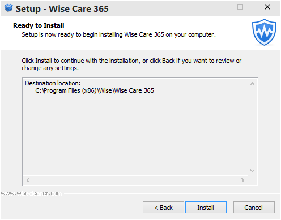Close the Setup - Wise Care 365 window
281x220 pixels.
(x=267, y=7)
